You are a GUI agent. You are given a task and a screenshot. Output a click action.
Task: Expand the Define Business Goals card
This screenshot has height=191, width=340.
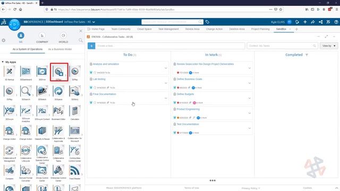point(249,83)
